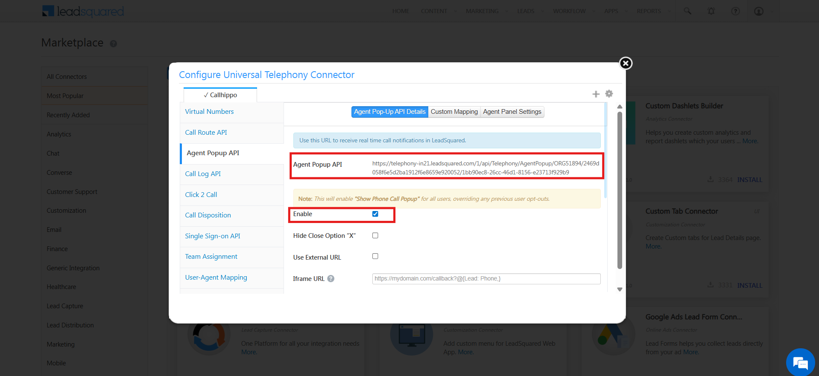819x376 pixels.
Task: Open Call Route API section
Action: click(x=232, y=133)
